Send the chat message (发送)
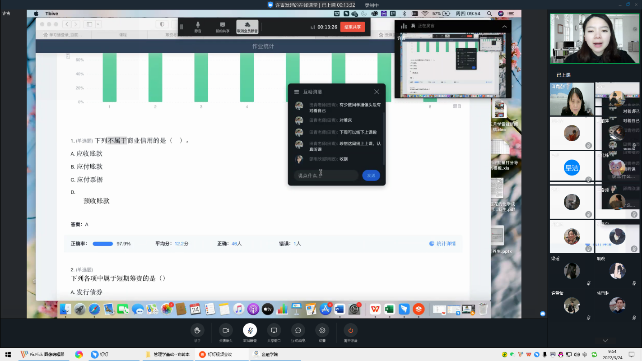 click(x=371, y=176)
